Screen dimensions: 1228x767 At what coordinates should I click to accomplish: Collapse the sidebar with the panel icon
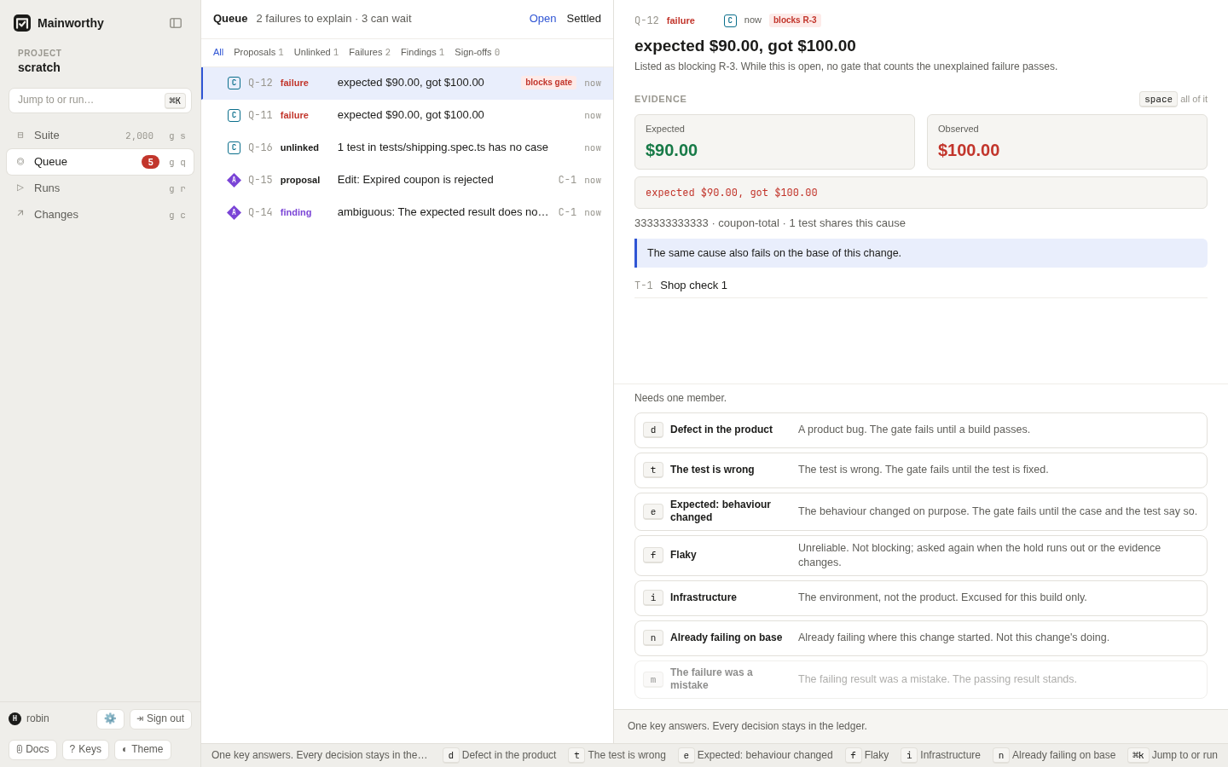pyautogui.click(x=176, y=23)
